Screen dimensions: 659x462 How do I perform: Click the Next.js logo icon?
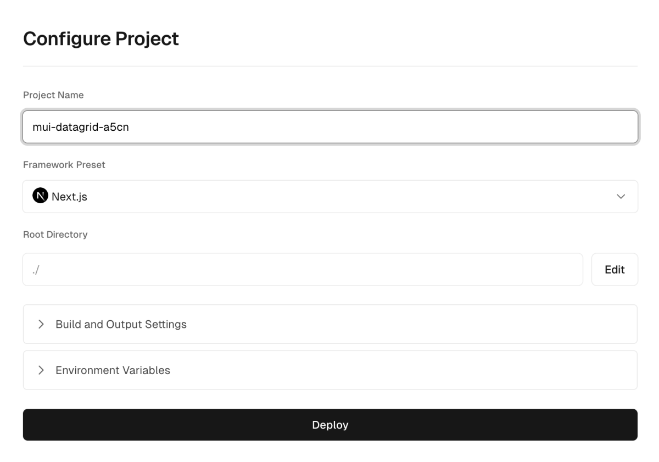[x=40, y=196]
